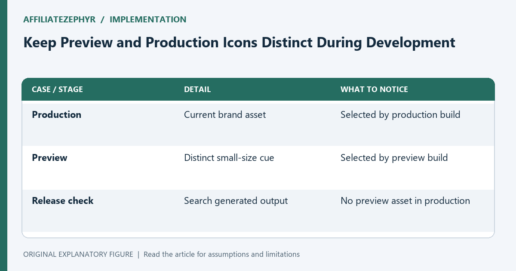Select the CASE / STAGE column header
Viewport: 516px width, 271px height.
point(57,89)
